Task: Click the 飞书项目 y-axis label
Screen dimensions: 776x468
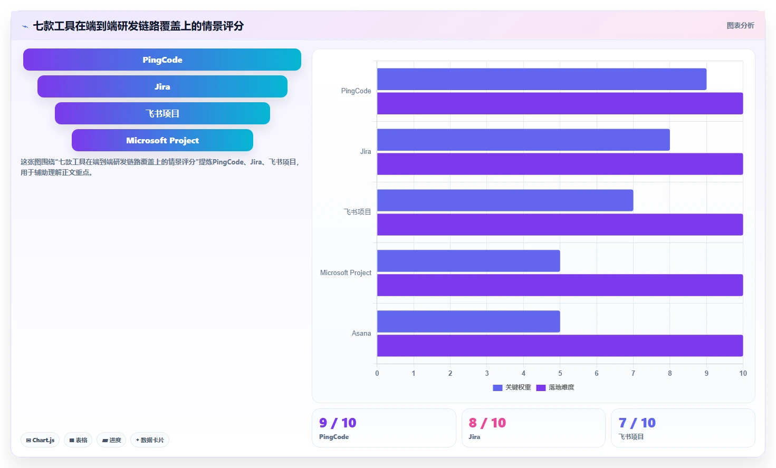Action: [358, 212]
